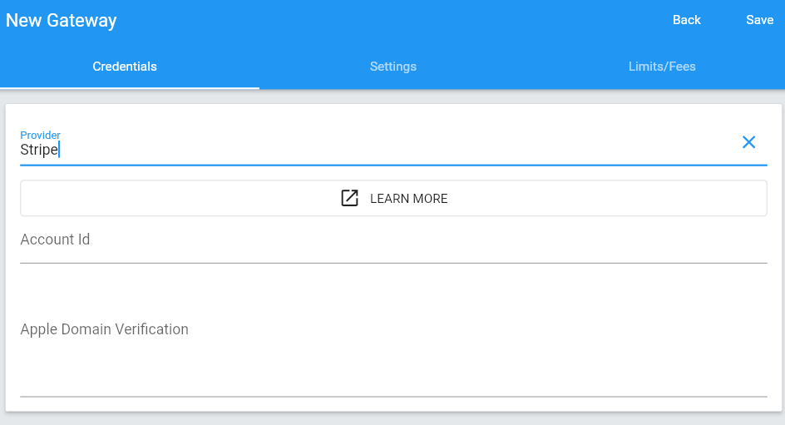Click the external link icon beside Learn More
The width and height of the screenshot is (785, 425).
click(x=349, y=198)
